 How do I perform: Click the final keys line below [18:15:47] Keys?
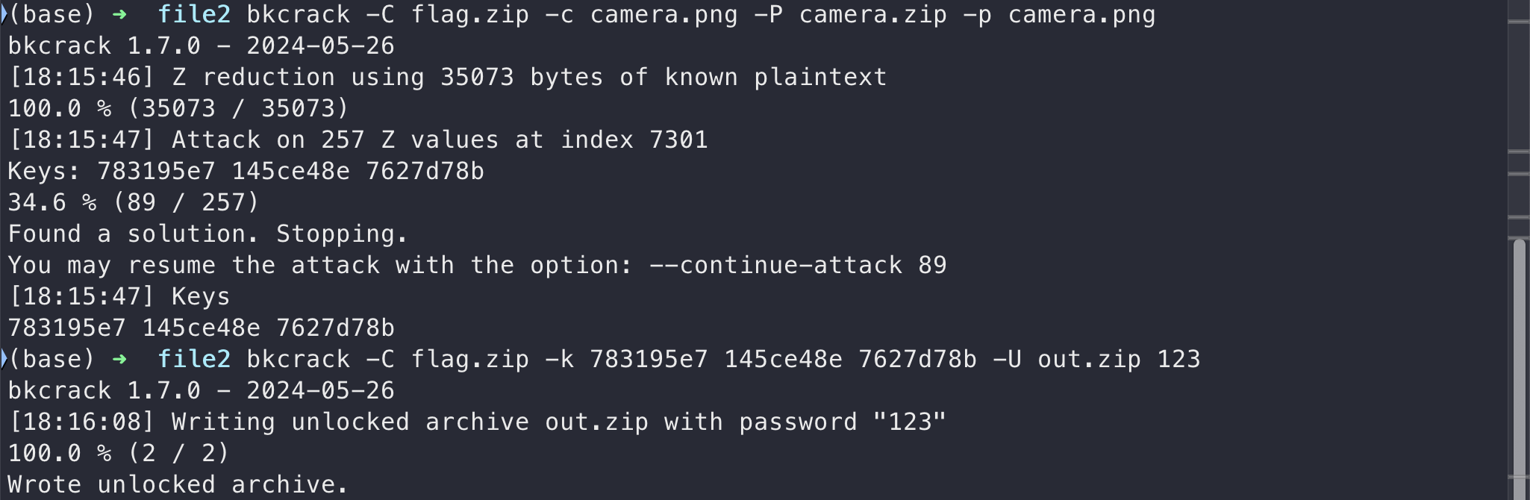click(202, 328)
